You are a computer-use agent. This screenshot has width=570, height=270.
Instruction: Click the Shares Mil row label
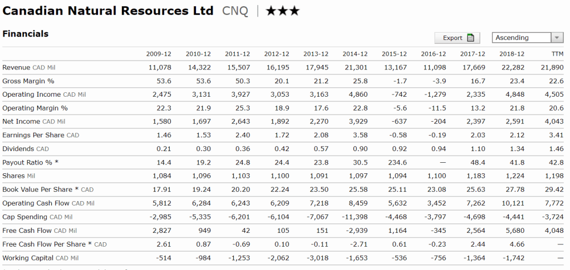[18, 176]
